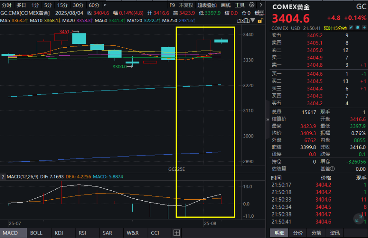Screen dimensions: 368x238
Task: Click the MA5 3363.2 value
Action: point(20,21)
